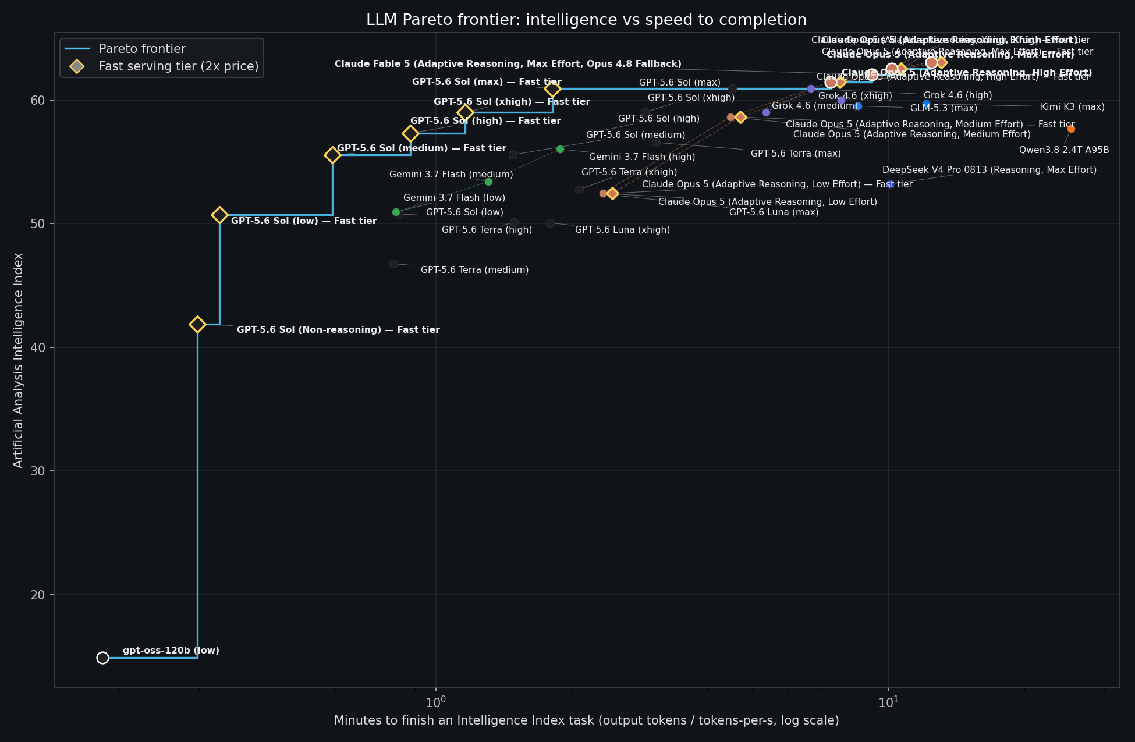
Task: Click the 'Grok 4.6 (high)' label
Action: coord(957,95)
